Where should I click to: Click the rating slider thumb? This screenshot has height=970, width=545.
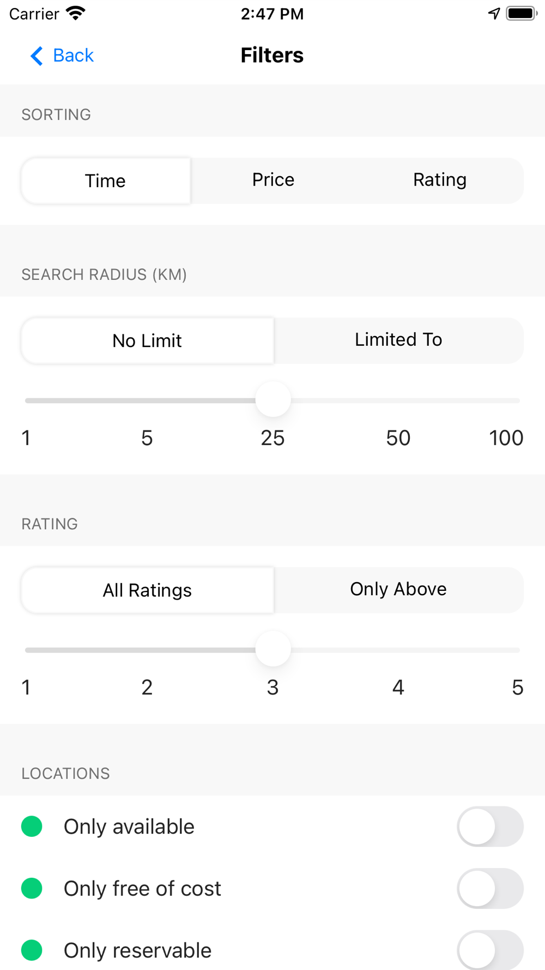click(x=273, y=649)
